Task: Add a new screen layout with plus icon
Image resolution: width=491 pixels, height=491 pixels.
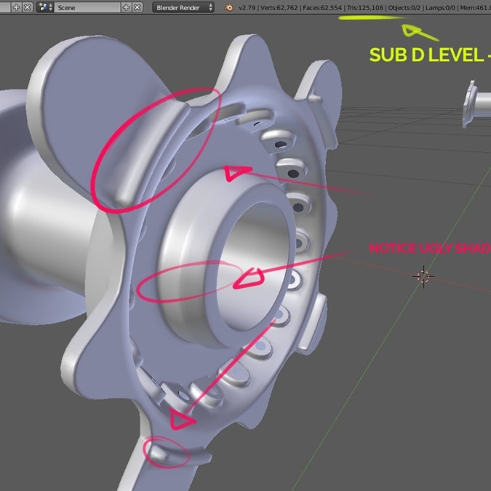Action: [x=16, y=7]
